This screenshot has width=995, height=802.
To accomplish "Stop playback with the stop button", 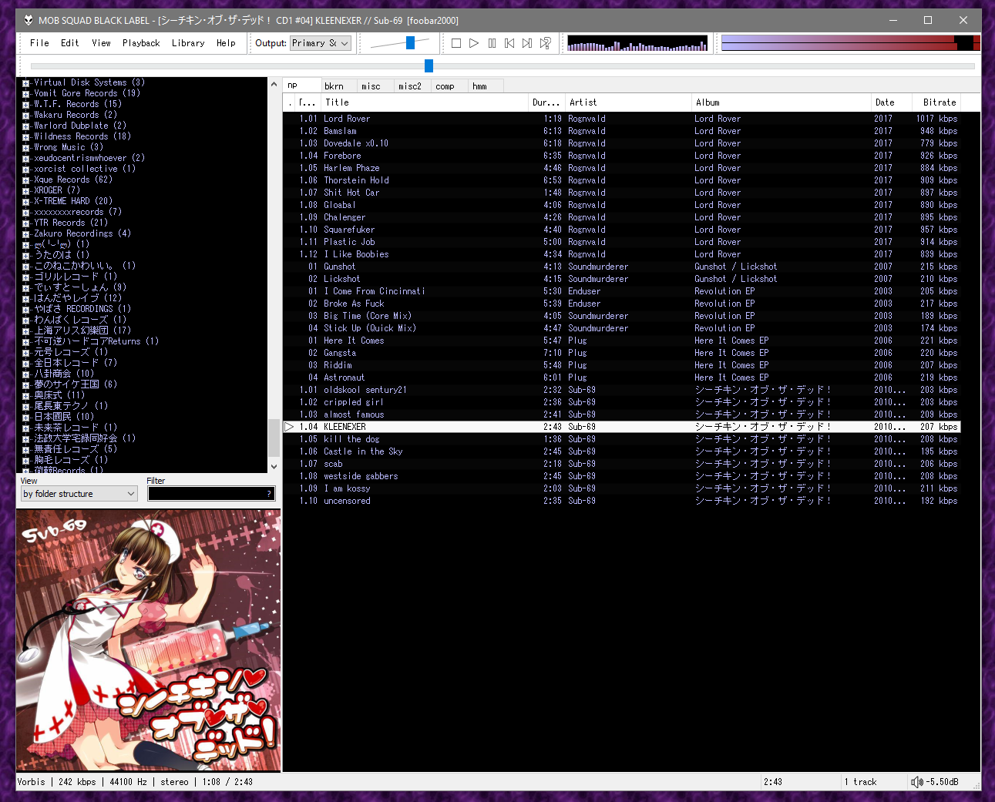I will [456, 43].
